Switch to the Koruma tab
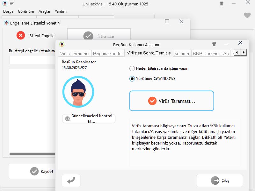The width and height of the screenshot is (255, 191). coord(182,53)
